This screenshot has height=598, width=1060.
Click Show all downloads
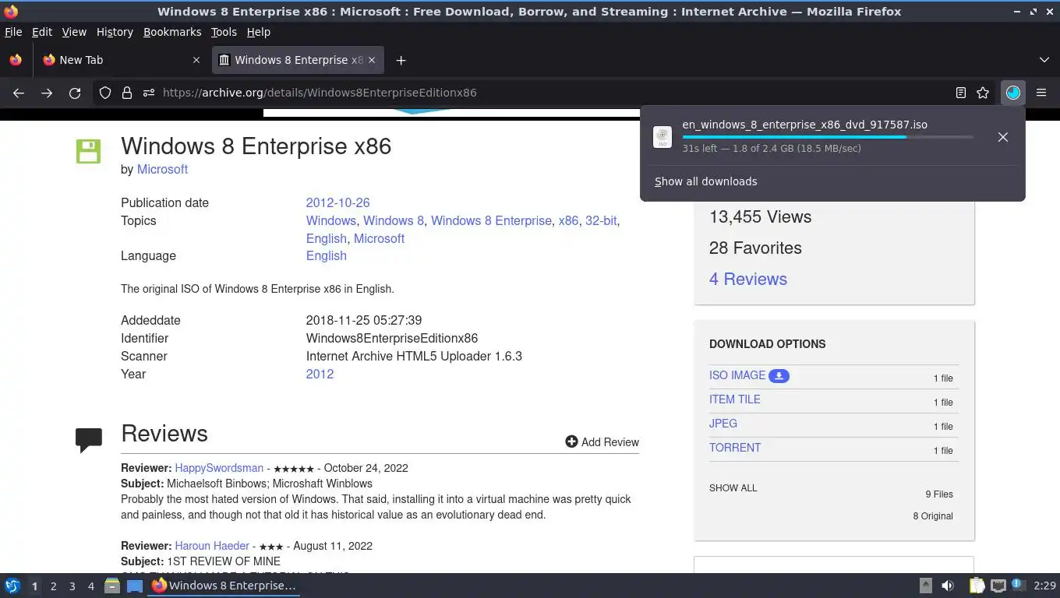coord(705,181)
